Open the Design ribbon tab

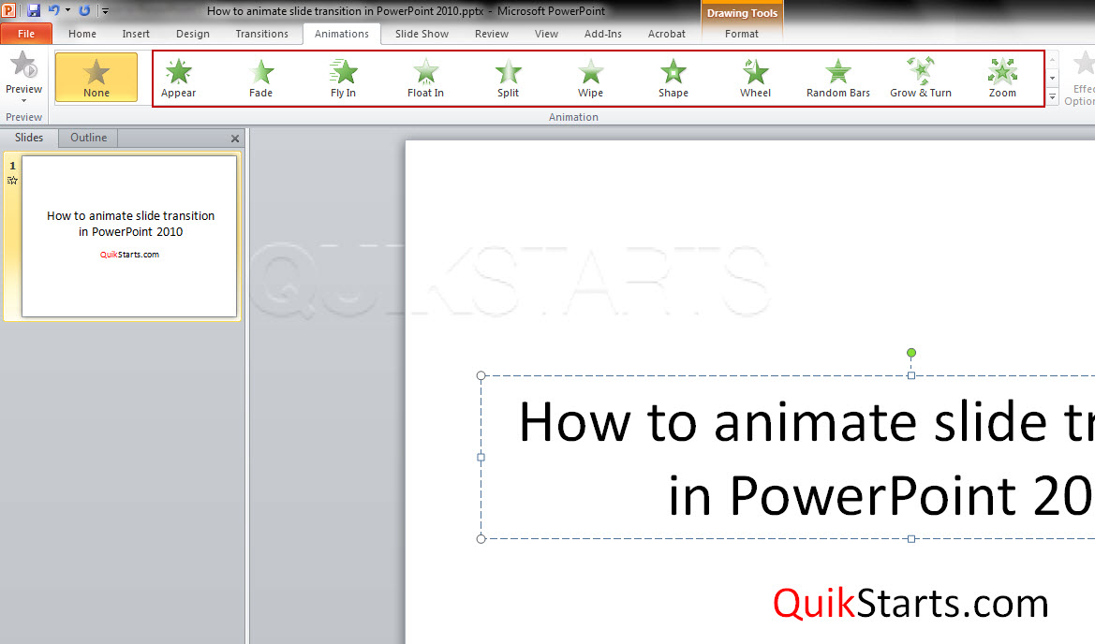pyautogui.click(x=193, y=34)
